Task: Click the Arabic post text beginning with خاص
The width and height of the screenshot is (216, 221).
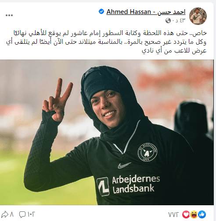Action: tap(106, 42)
